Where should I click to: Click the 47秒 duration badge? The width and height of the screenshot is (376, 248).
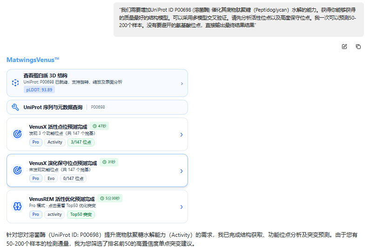(x=99, y=126)
